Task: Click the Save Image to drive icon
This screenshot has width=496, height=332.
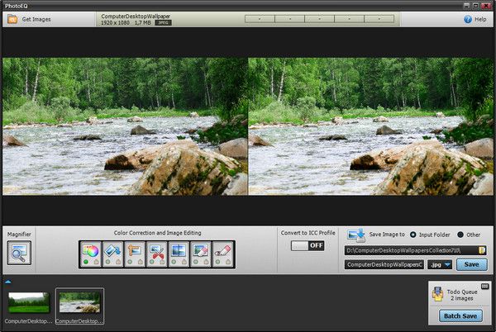Action: [x=355, y=235]
